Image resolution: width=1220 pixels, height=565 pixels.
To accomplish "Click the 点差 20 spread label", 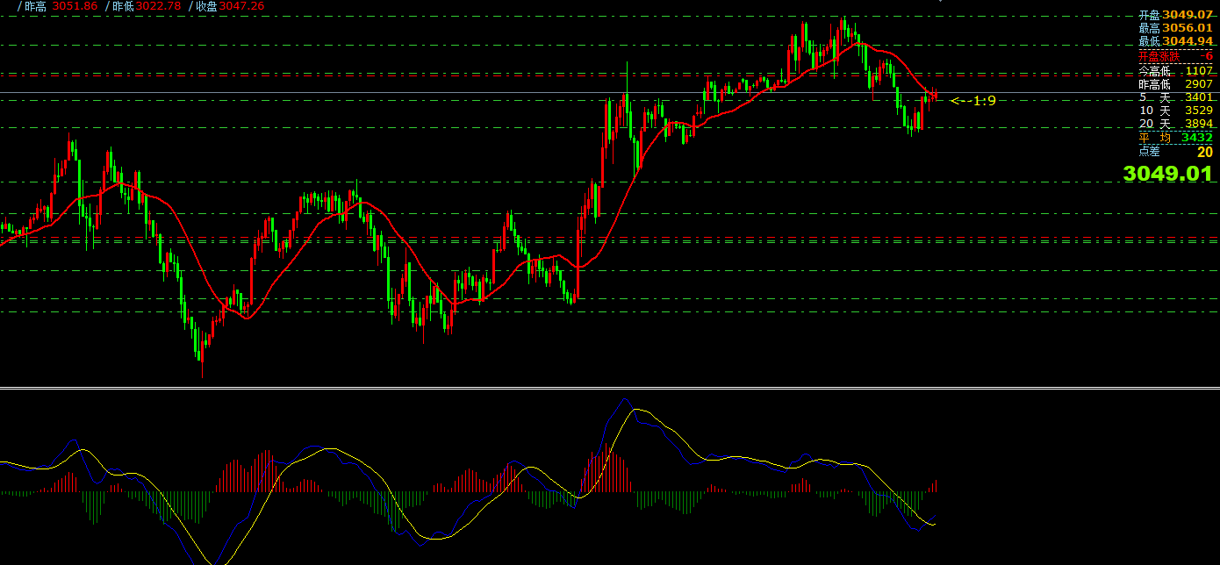I will (1175, 152).
